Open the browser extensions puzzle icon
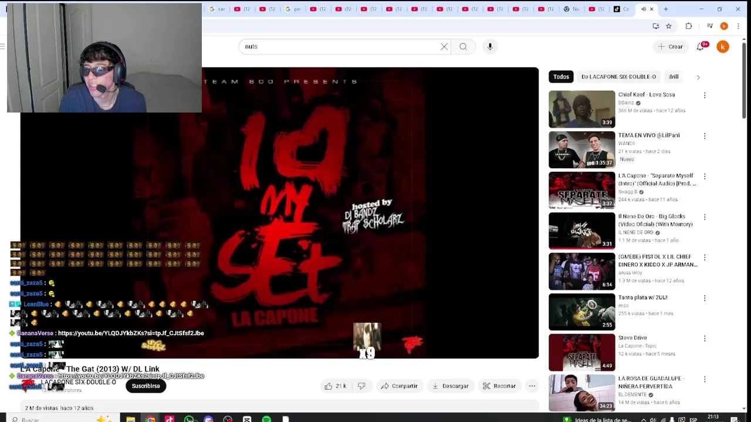This screenshot has width=751, height=422. 689,26
